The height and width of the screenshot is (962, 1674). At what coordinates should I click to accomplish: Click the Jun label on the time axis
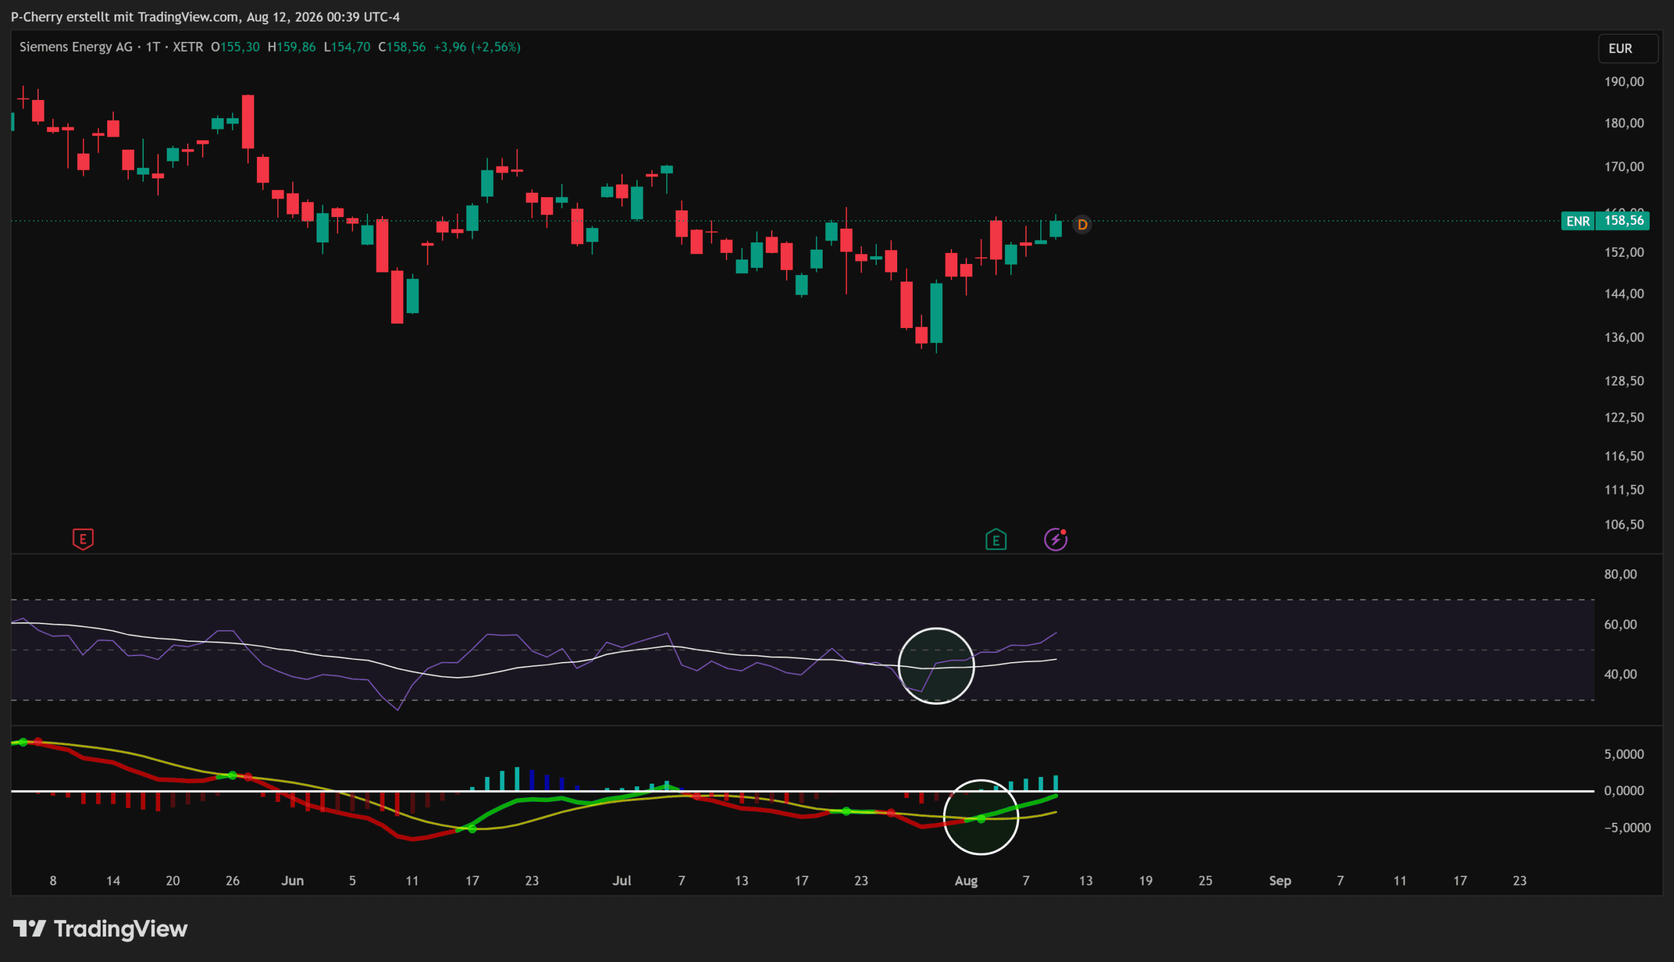(292, 881)
